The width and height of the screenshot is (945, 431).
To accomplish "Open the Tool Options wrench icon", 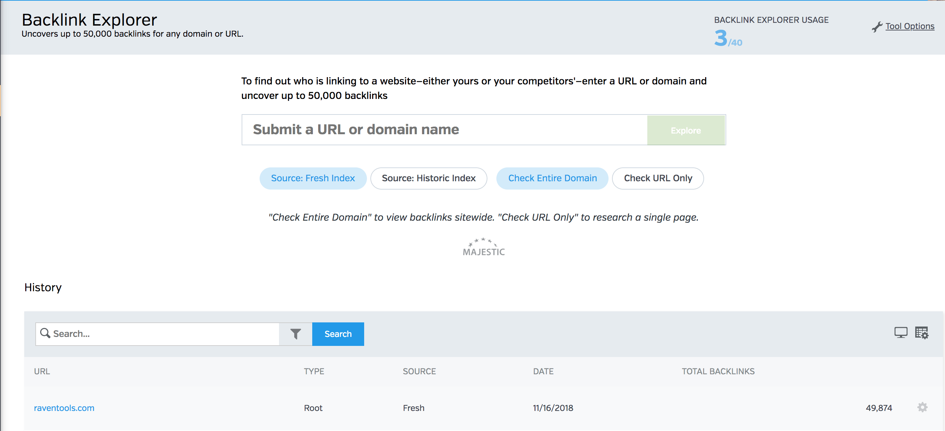I will 877,26.
